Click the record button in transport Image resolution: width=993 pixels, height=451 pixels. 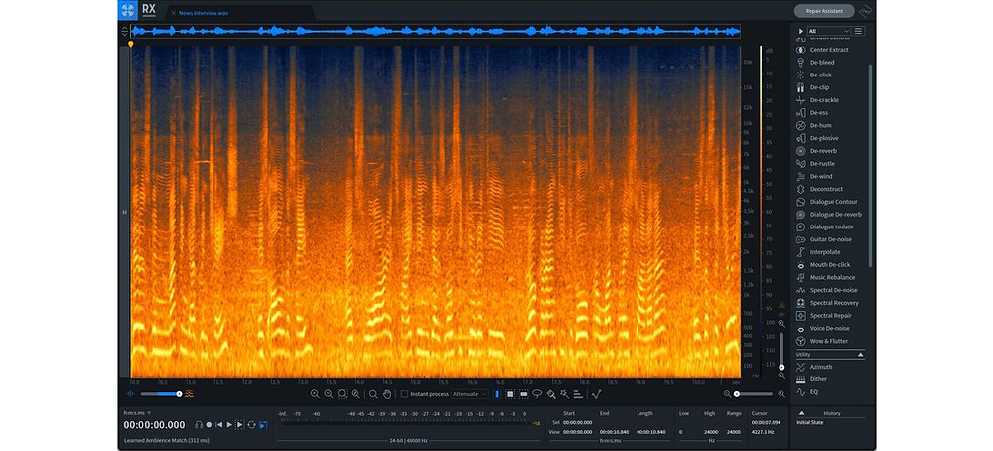point(209,424)
